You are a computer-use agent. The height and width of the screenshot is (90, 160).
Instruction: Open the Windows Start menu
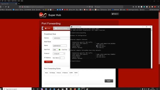point(1,89)
